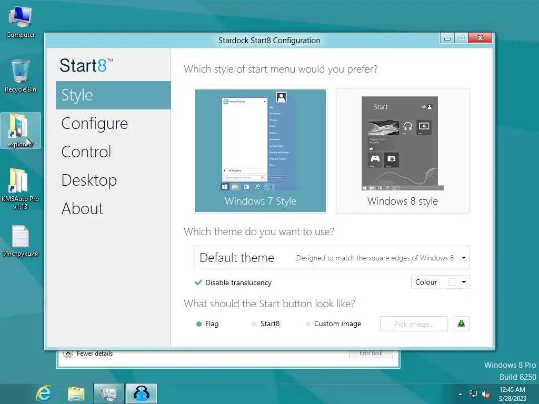
Task: Click the Start8 taskbar button
Action: click(141, 393)
